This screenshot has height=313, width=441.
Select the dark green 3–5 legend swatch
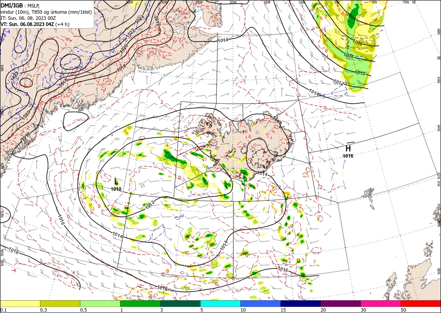180,303
